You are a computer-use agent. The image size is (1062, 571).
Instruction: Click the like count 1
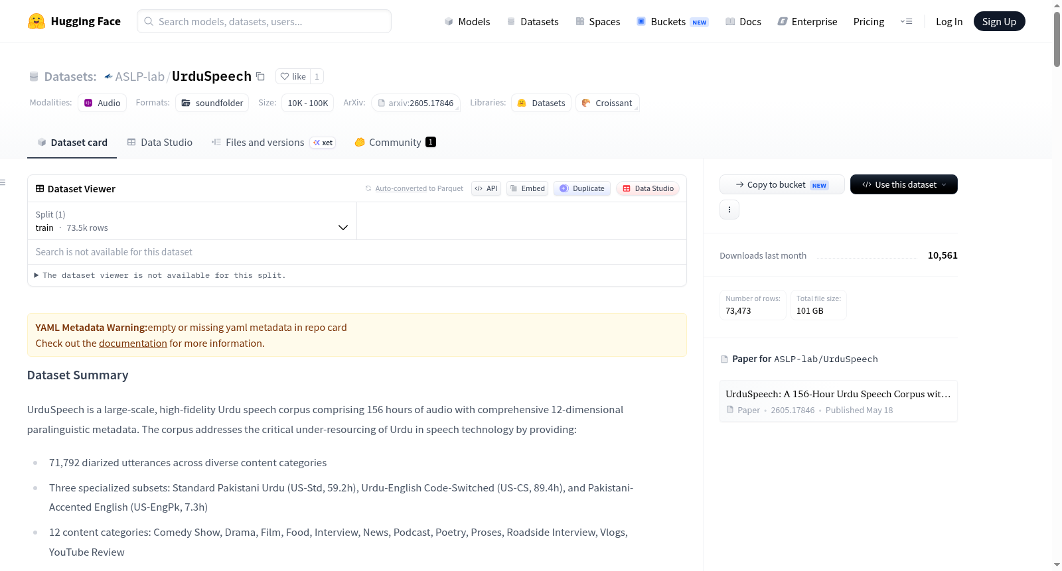point(317,76)
